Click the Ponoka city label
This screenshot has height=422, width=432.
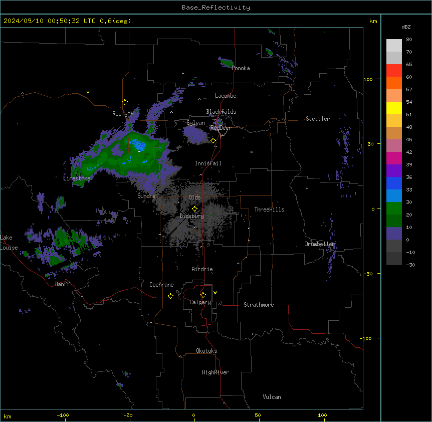click(241, 68)
